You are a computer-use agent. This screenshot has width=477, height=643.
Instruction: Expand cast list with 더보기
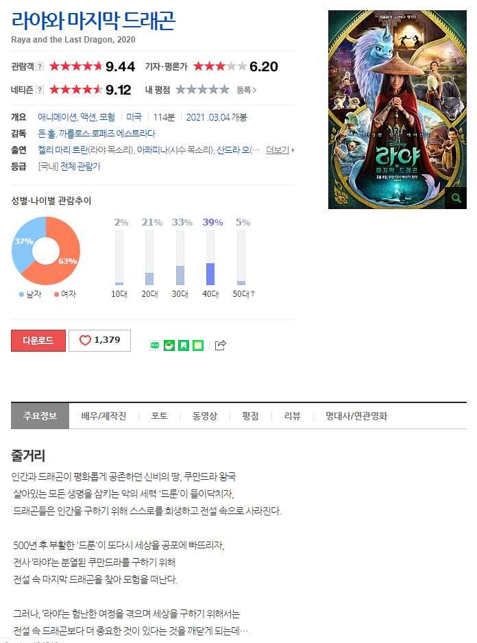click(280, 150)
